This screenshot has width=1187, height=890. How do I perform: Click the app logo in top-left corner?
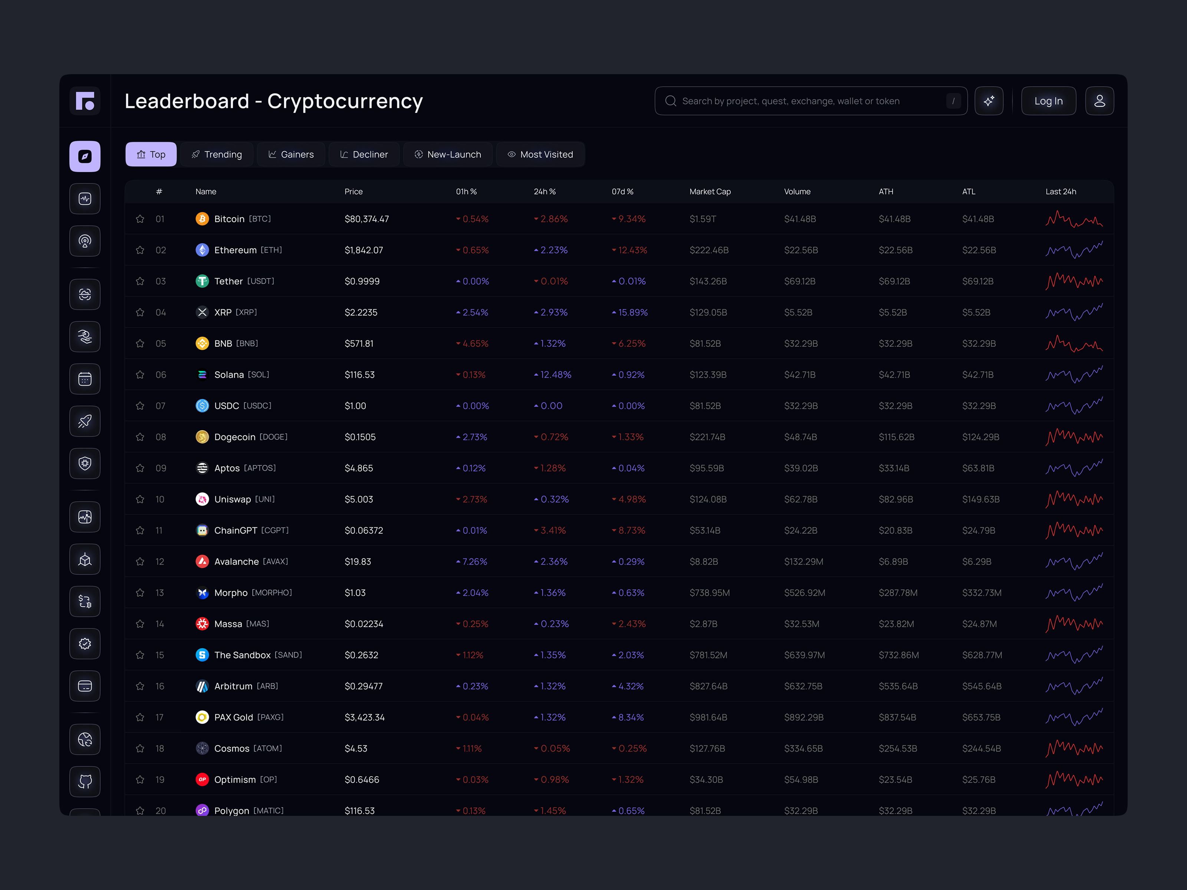coord(85,101)
